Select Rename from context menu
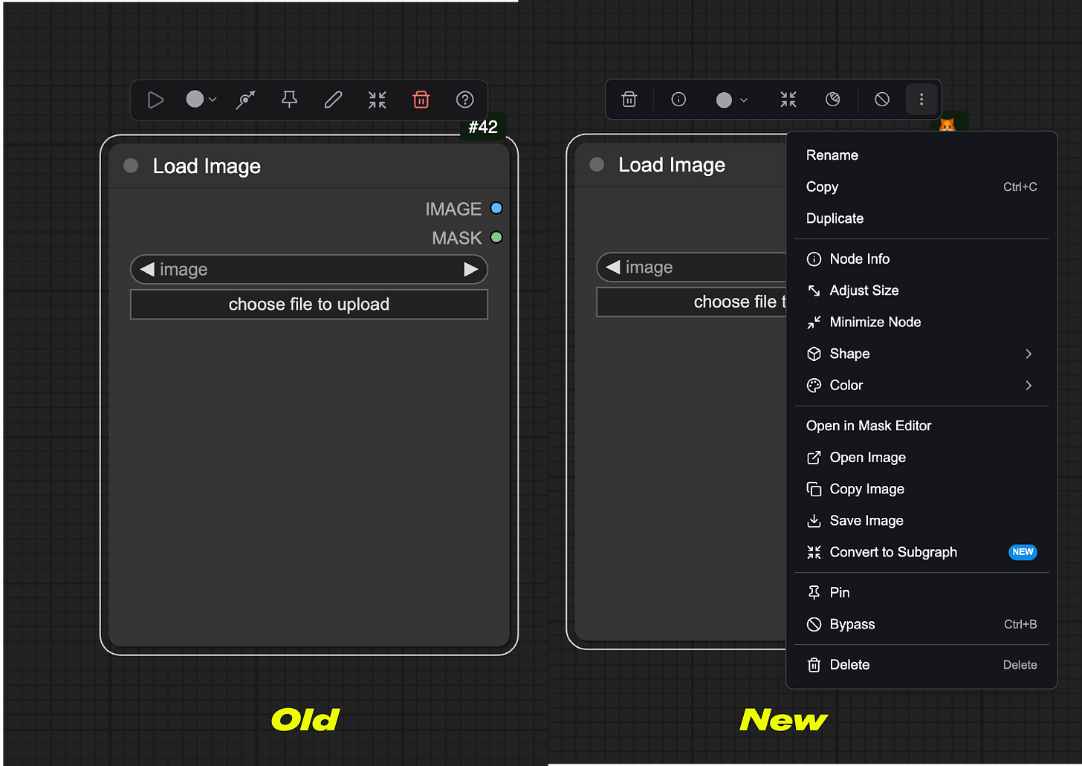Viewport: 1082px width, 766px height. pyautogui.click(x=921, y=155)
